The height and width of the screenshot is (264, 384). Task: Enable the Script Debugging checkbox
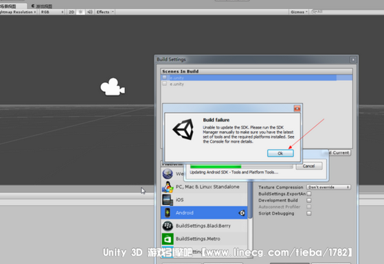[x=309, y=213]
